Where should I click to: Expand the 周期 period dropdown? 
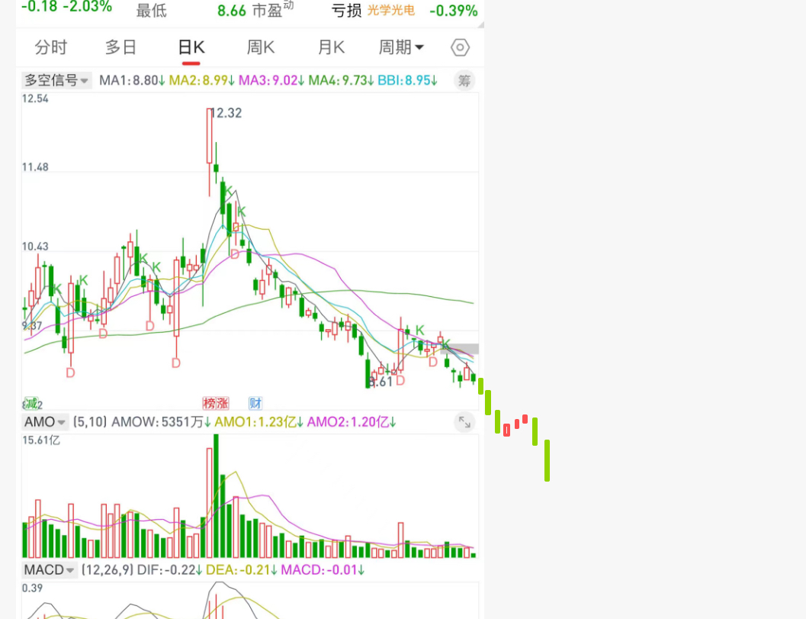click(401, 47)
